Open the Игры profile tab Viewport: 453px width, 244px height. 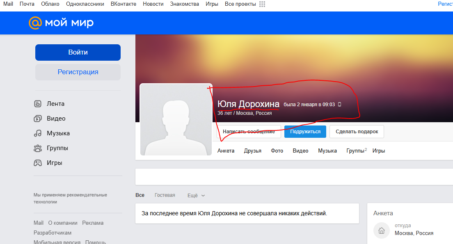(x=379, y=151)
